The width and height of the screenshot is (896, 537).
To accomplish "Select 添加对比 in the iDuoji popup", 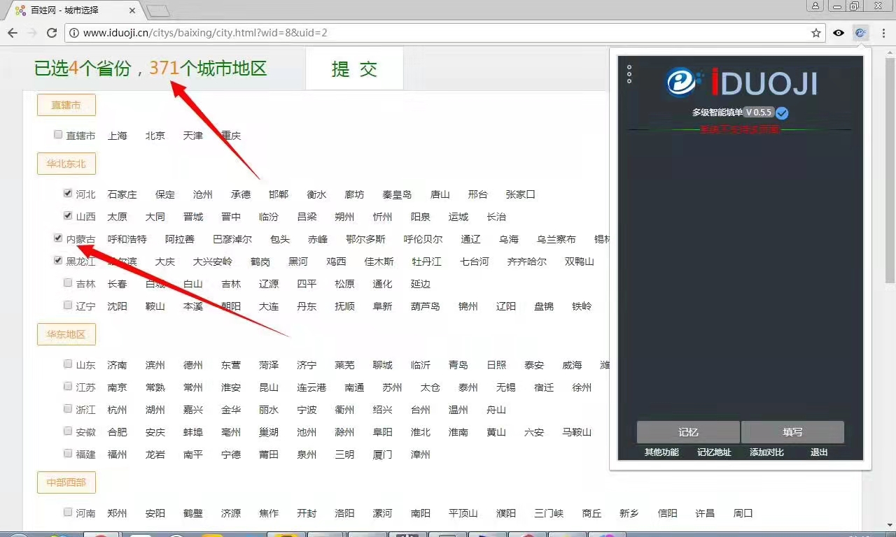I will pos(766,452).
